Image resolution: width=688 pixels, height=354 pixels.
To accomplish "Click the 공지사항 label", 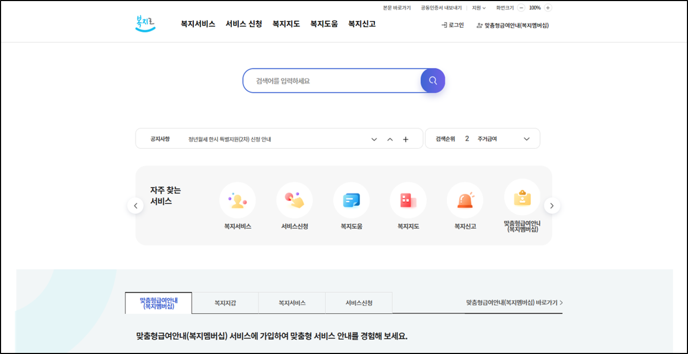I will [160, 139].
